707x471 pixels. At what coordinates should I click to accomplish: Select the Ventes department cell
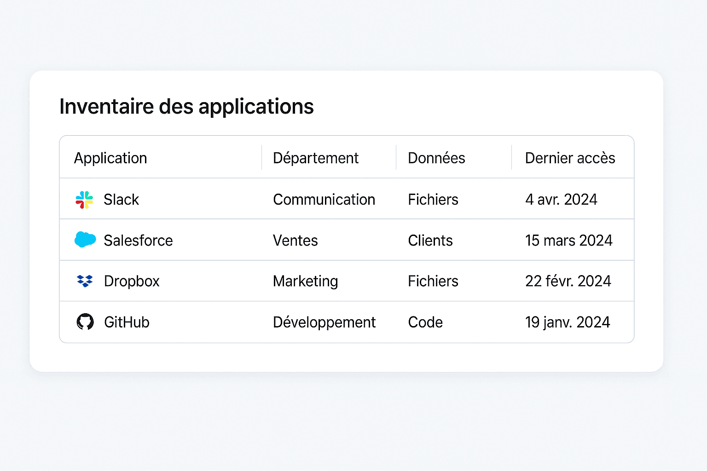[295, 240]
